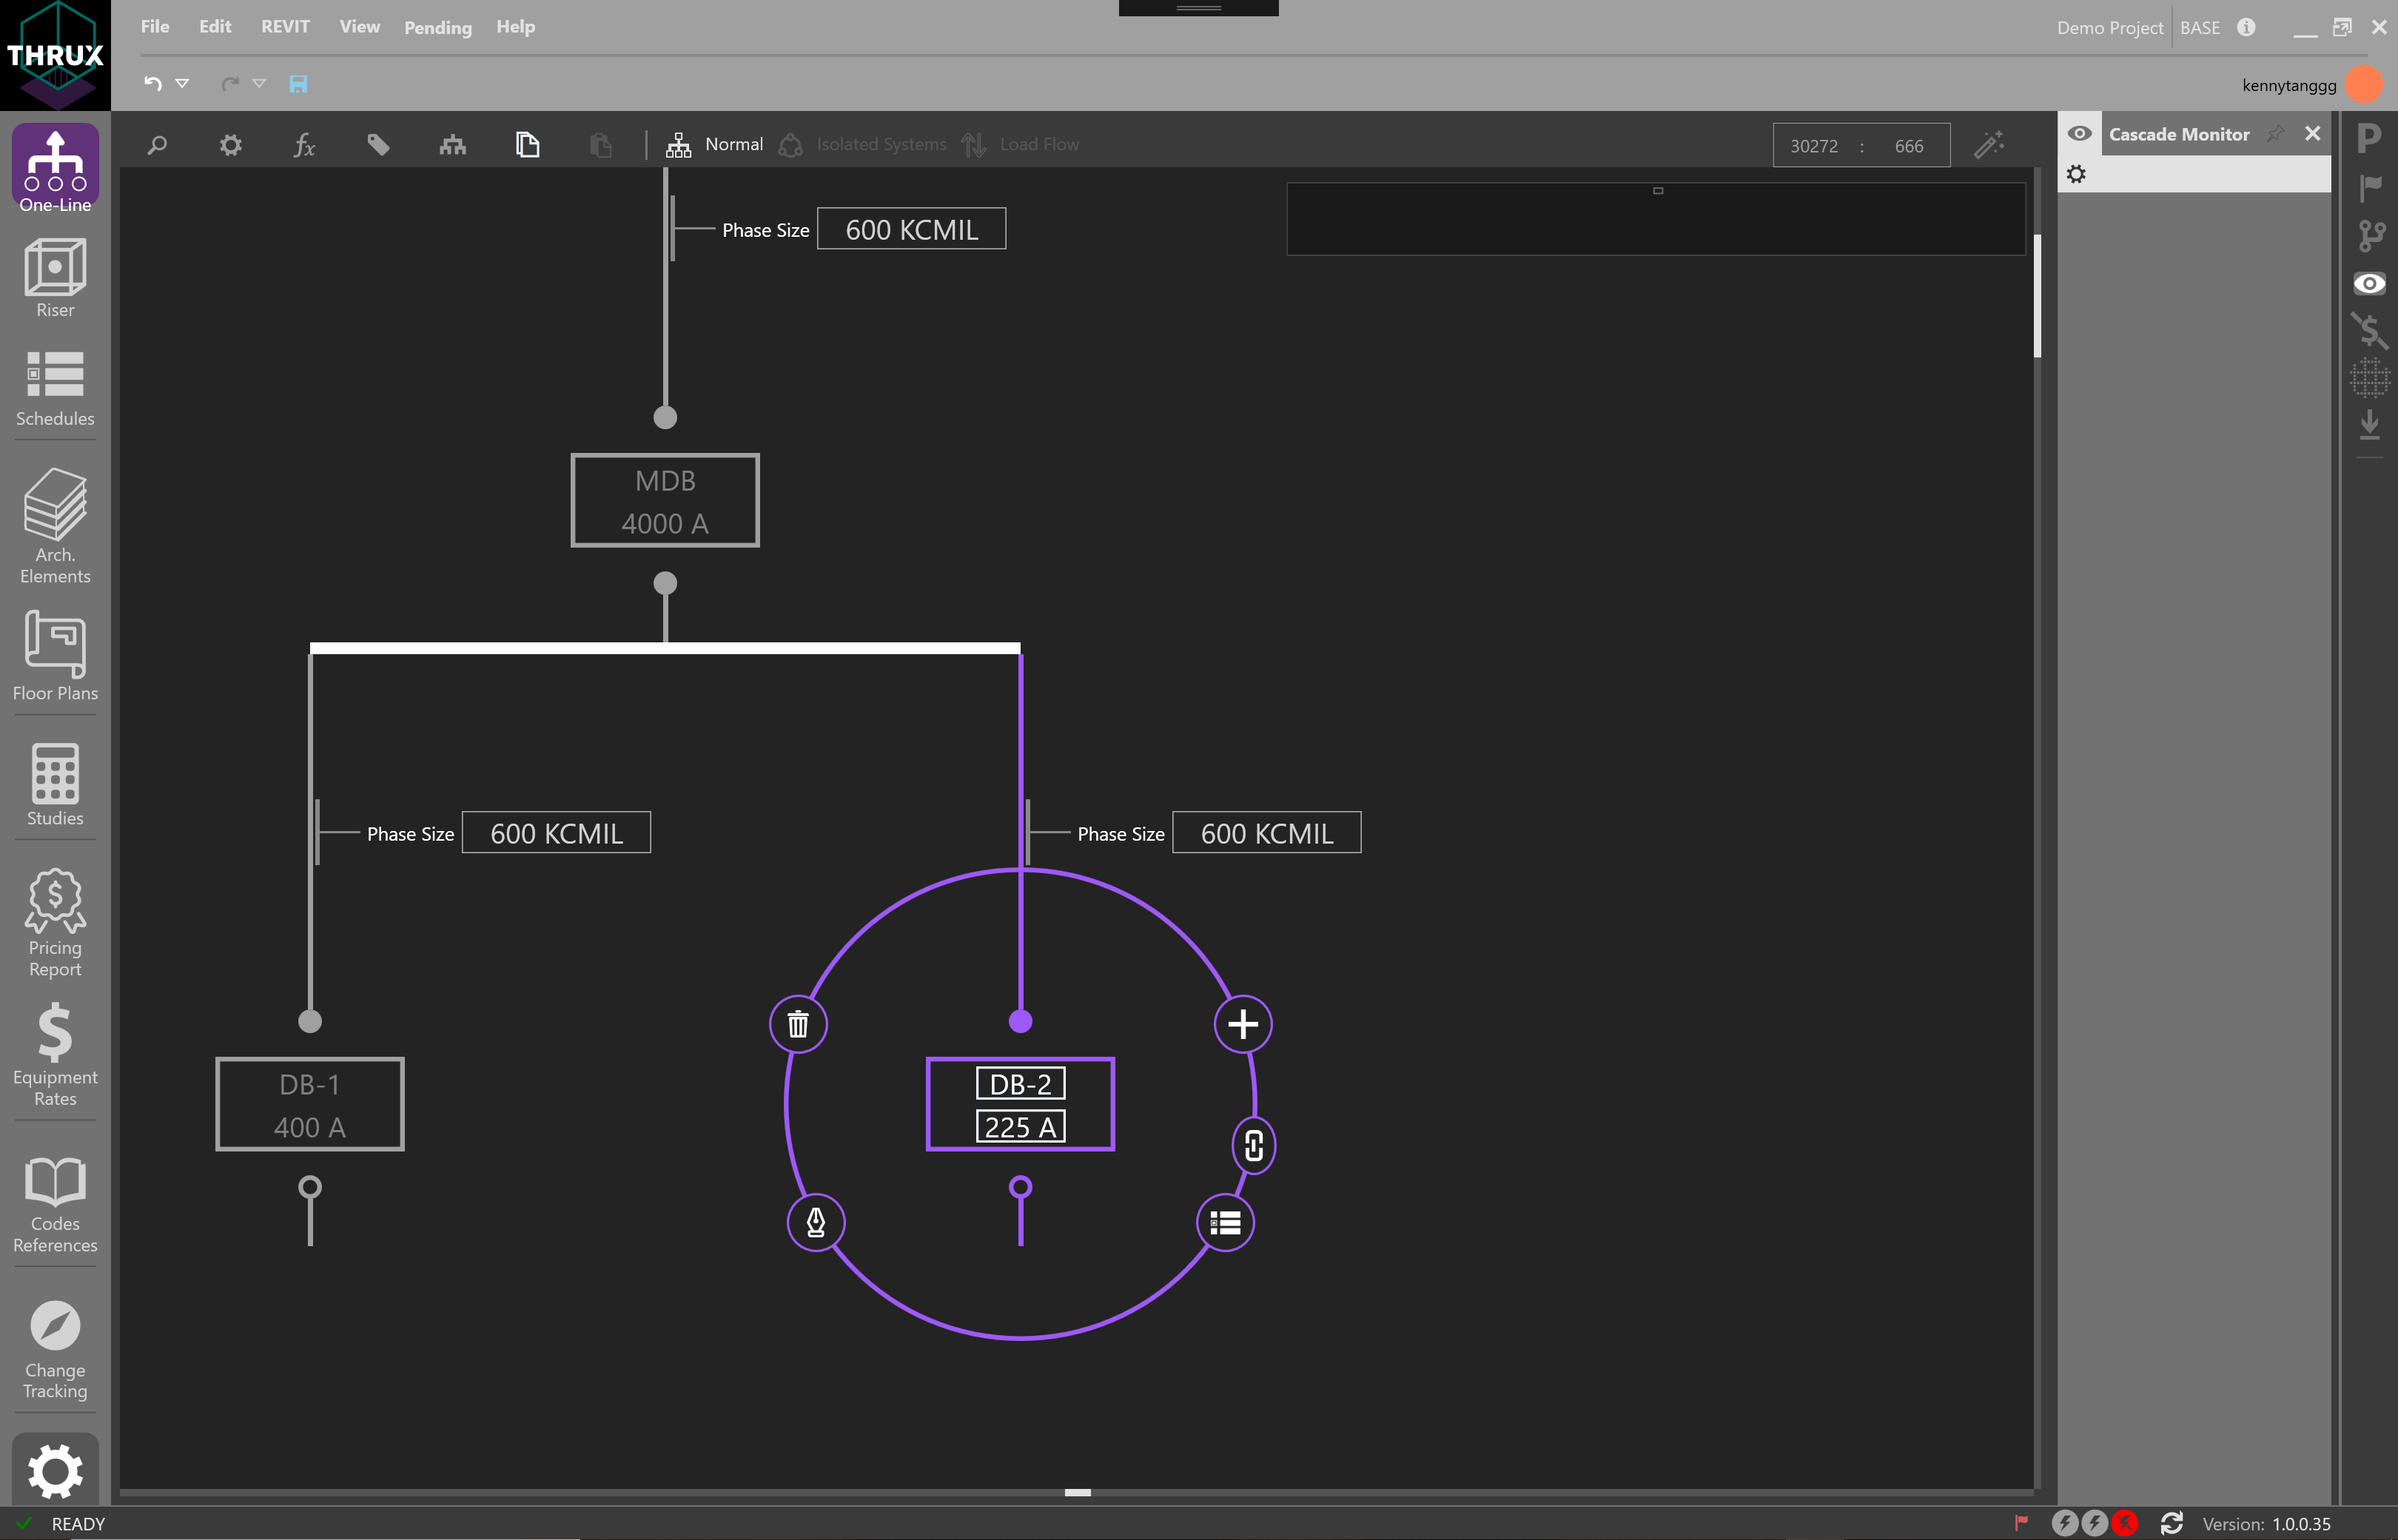2398x1540 pixels.
Task: Open Cascade Monitor settings gear
Action: [x=2077, y=173]
